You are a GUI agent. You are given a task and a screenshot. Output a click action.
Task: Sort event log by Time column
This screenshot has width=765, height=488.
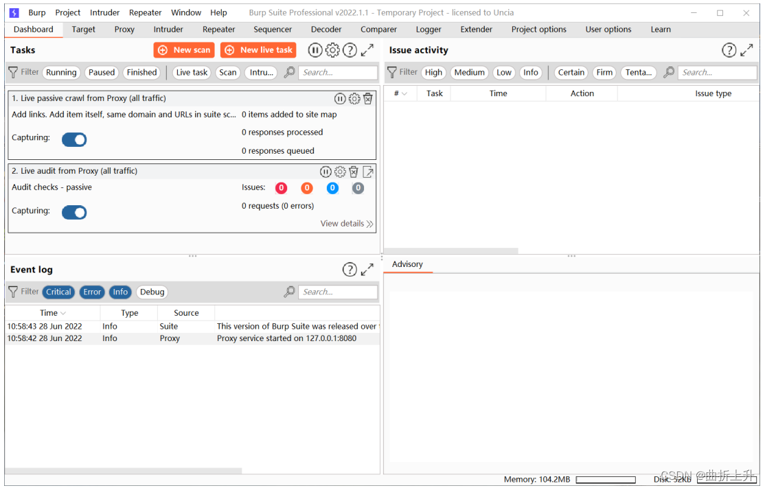pos(52,313)
